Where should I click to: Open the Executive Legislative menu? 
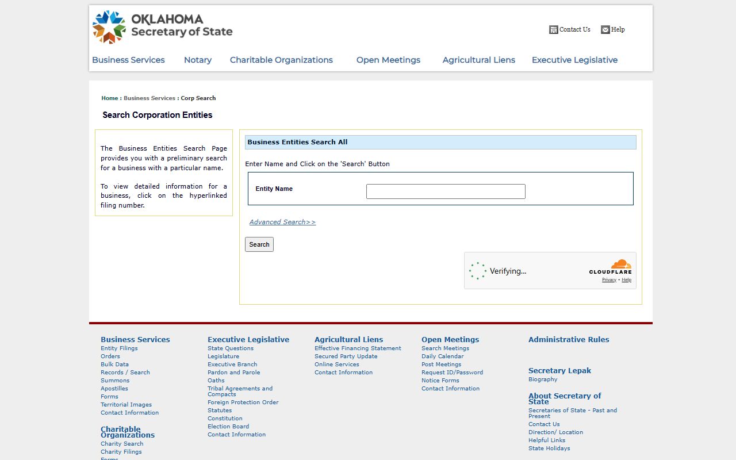click(x=574, y=60)
